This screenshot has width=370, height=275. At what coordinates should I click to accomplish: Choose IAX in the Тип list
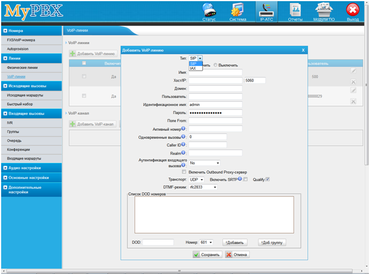pos(195,68)
